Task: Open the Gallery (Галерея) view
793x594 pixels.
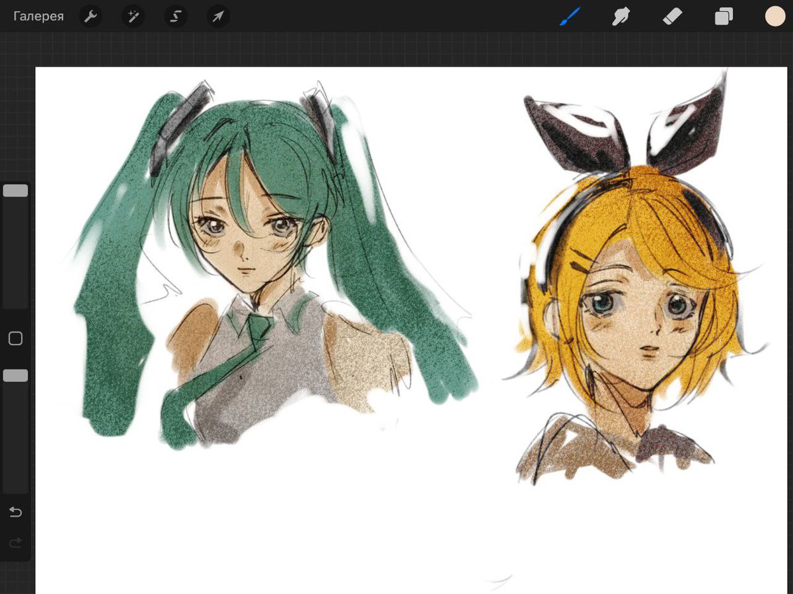Action: [x=38, y=16]
